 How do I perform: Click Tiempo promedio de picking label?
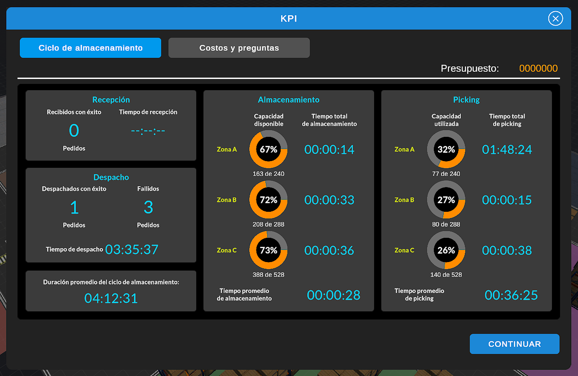point(419,295)
